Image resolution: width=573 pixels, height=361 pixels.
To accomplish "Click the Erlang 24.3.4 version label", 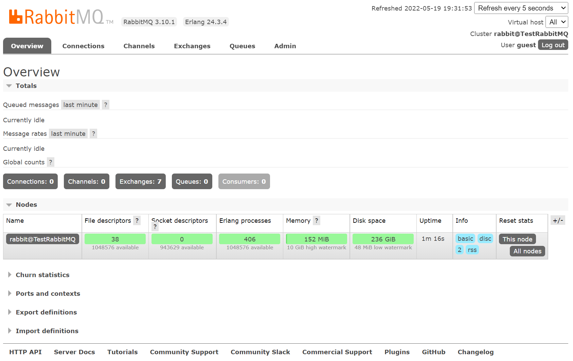I will (206, 22).
